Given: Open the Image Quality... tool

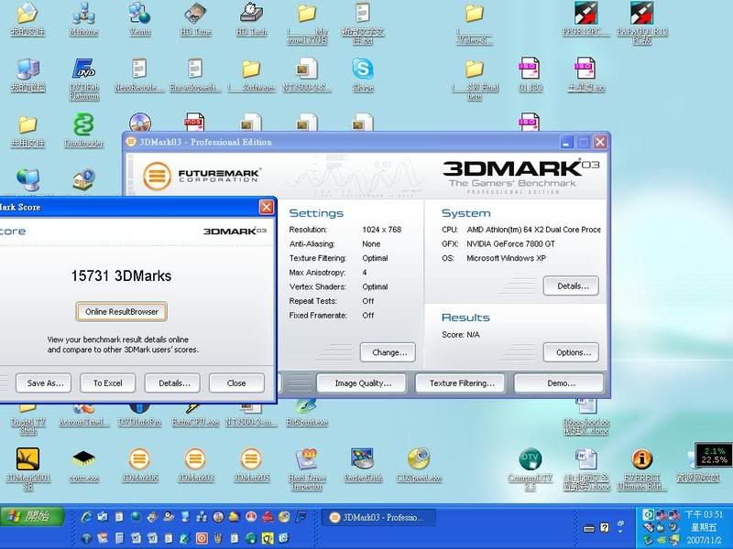Looking at the screenshot, I should [x=361, y=382].
